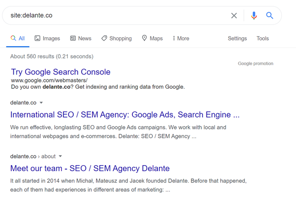Image resolution: width=296 pixels, height=202 pixels.
Task: Click the www.google.com/webmasters/ URL text
Action: coord(49,80)
